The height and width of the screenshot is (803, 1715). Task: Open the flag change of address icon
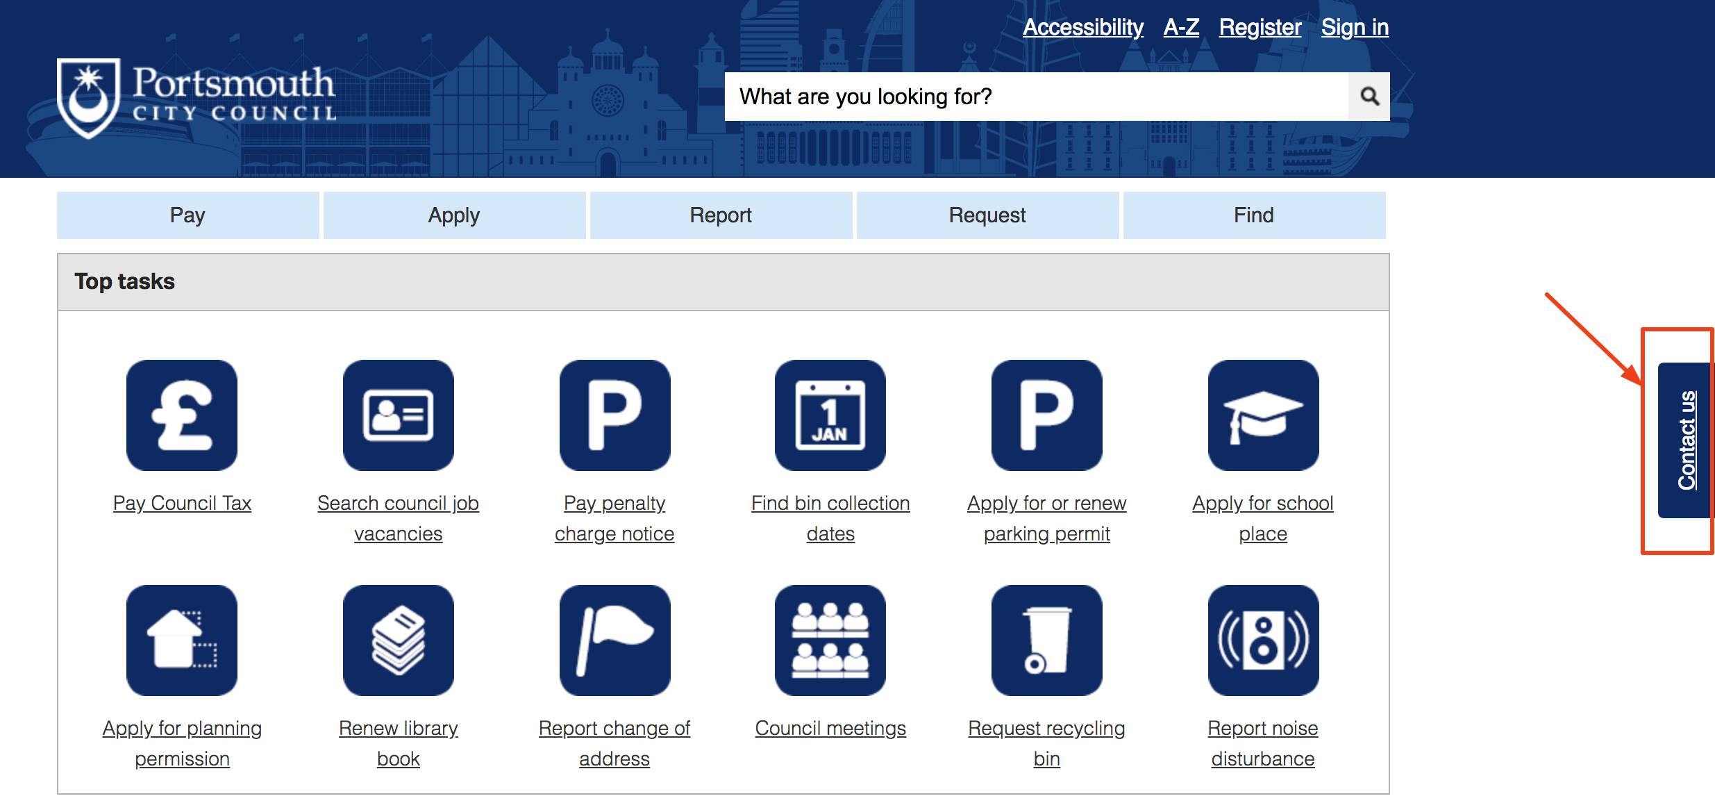[x=614, y=640]
